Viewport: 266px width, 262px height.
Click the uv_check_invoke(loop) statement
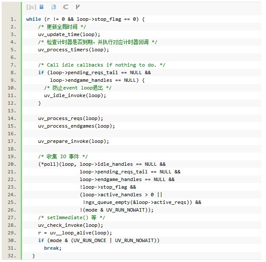click(70, 225)
